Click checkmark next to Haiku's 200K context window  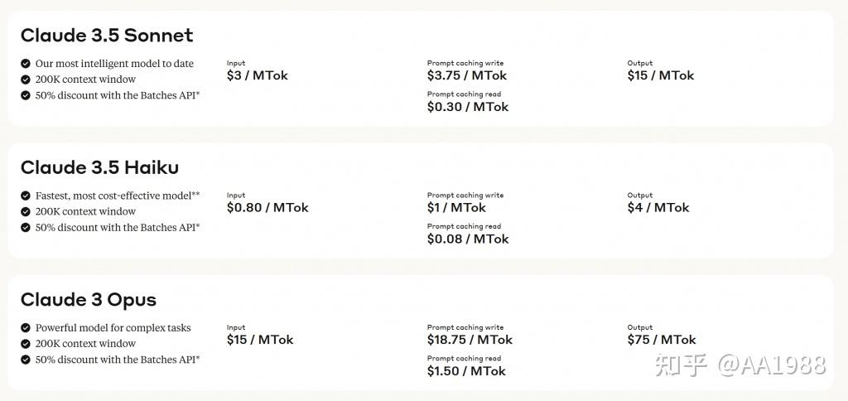coord(26,211)
